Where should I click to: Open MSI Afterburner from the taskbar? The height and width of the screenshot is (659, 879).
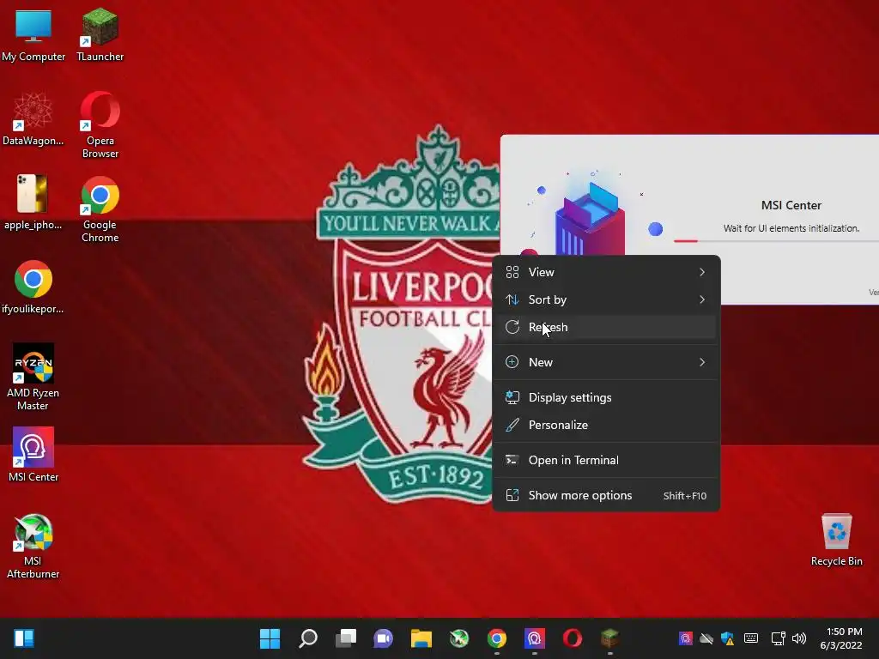point(459,638)
